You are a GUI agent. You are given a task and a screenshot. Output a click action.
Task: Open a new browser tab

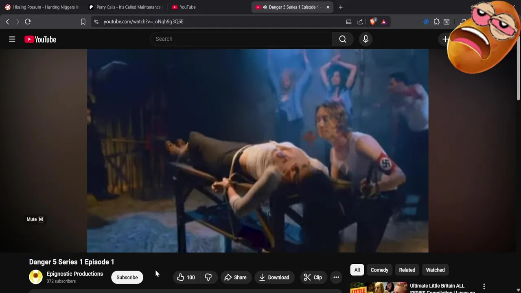pos(341,7)
